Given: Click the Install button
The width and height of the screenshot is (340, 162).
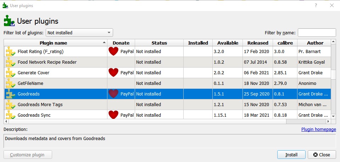Looking at the screenshot, I should 291,155.
